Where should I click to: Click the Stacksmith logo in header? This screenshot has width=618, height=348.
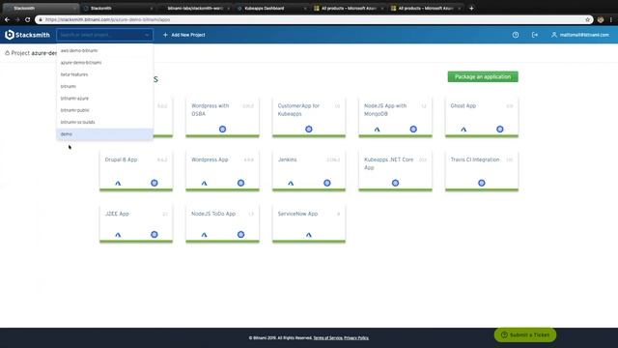point(27,35)
